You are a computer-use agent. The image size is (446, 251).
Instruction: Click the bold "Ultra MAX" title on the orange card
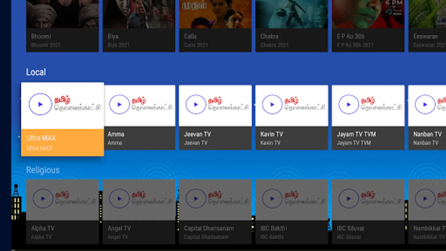41,138
